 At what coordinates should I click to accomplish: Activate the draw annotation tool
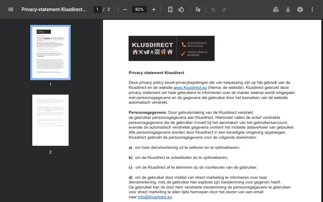[x=198, y=9]
